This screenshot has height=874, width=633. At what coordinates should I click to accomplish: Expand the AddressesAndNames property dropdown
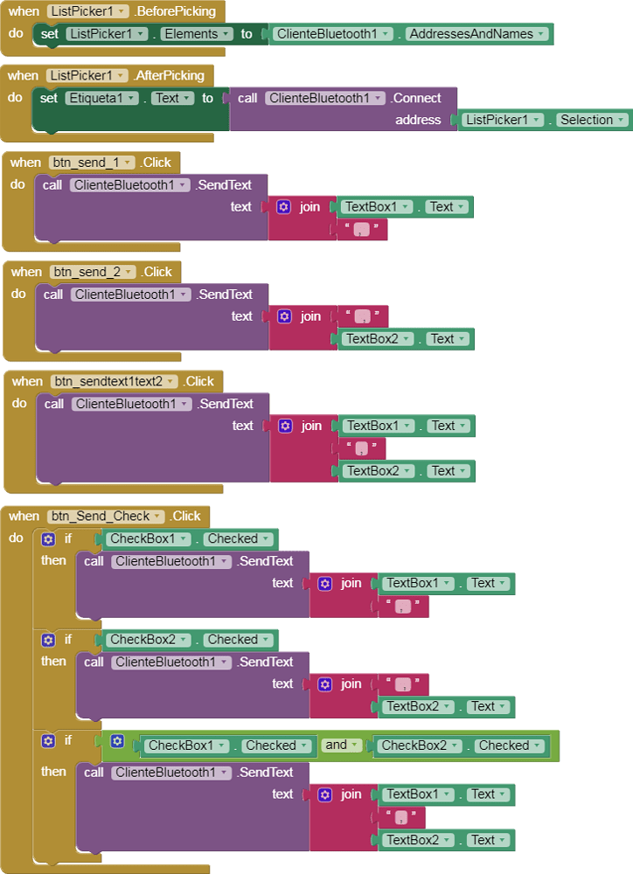pos(541,34)
